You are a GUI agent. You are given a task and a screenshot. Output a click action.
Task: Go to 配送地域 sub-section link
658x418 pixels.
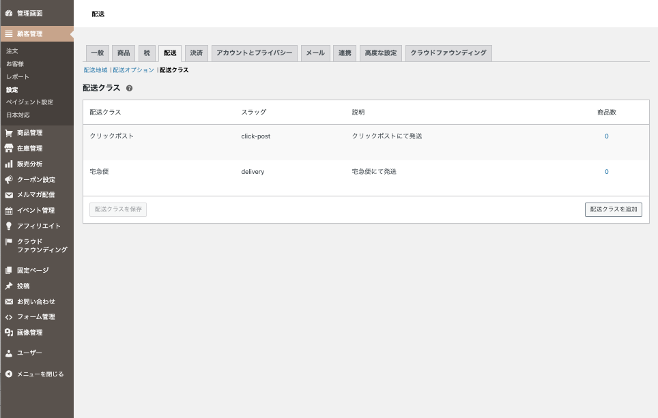click(x=96, y=70)
